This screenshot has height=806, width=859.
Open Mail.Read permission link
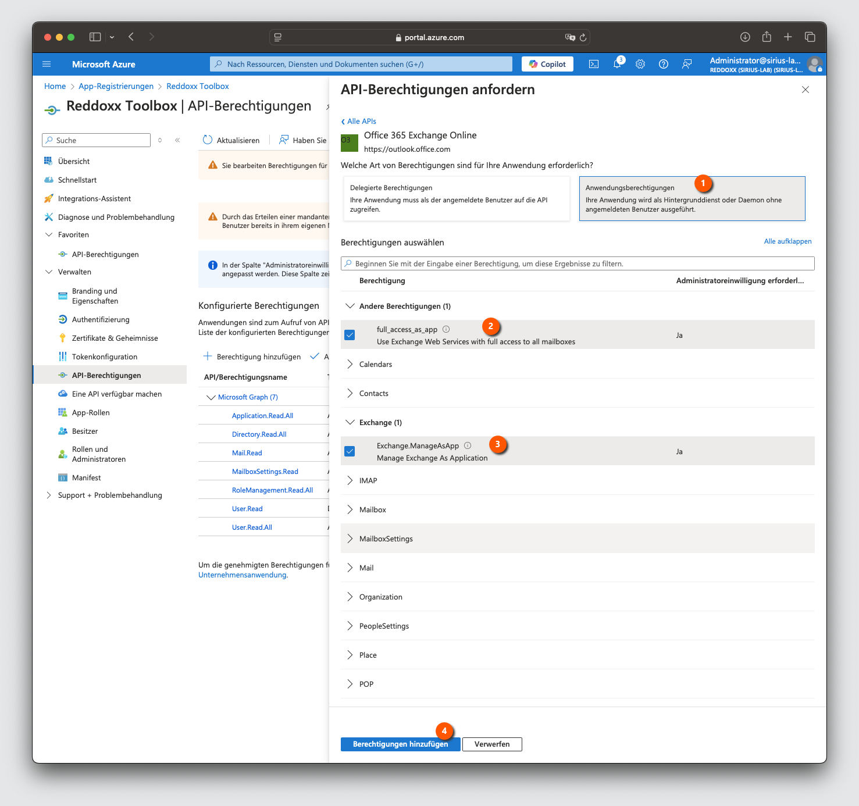tap(247, 453)
